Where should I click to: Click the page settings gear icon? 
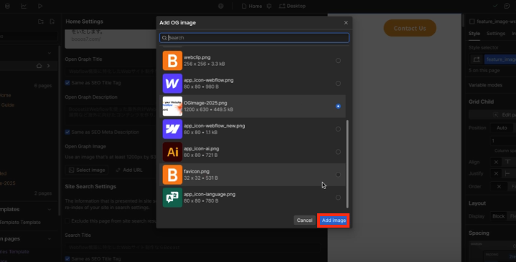coord(269,6)
